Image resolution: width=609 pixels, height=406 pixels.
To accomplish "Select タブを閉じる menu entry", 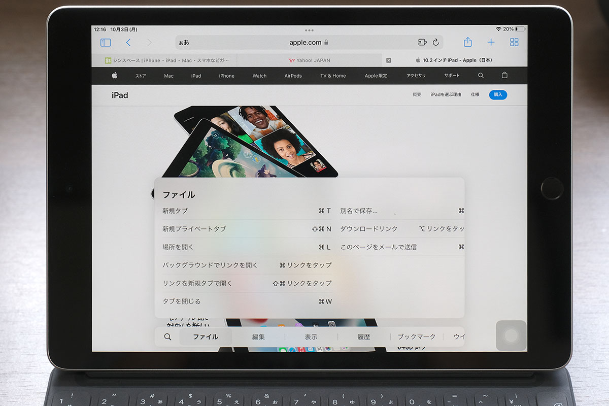I will (247, 301).
